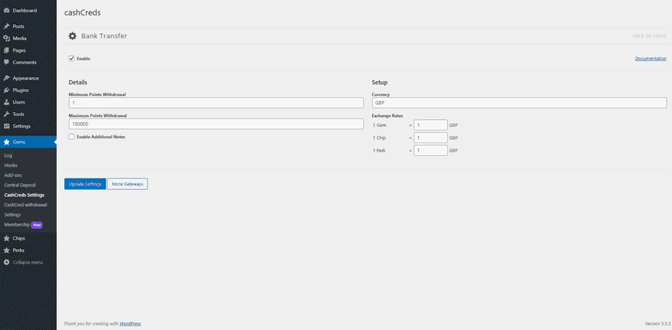Click the 1 Chip exchange rate field
Viewport: 672px width, 330px height.
[x=431, y=137]
